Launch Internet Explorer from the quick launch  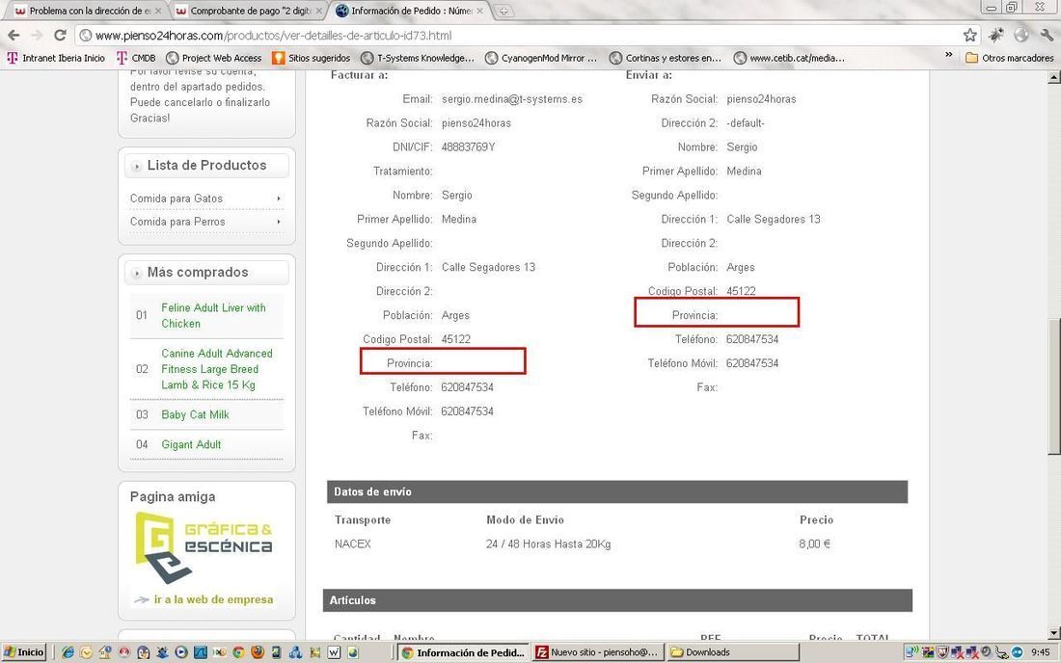(68, 652)
